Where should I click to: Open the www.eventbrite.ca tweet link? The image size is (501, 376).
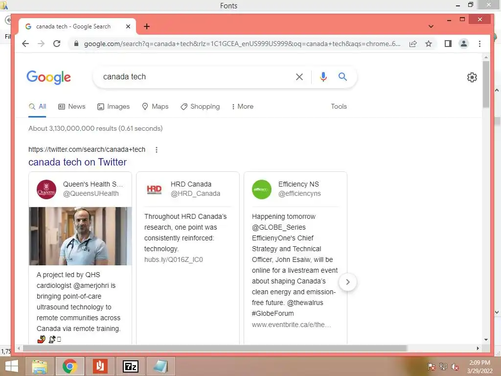292,325
